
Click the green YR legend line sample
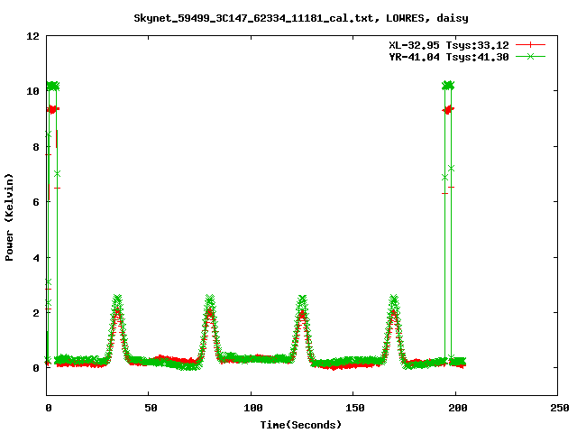(530, 57)
